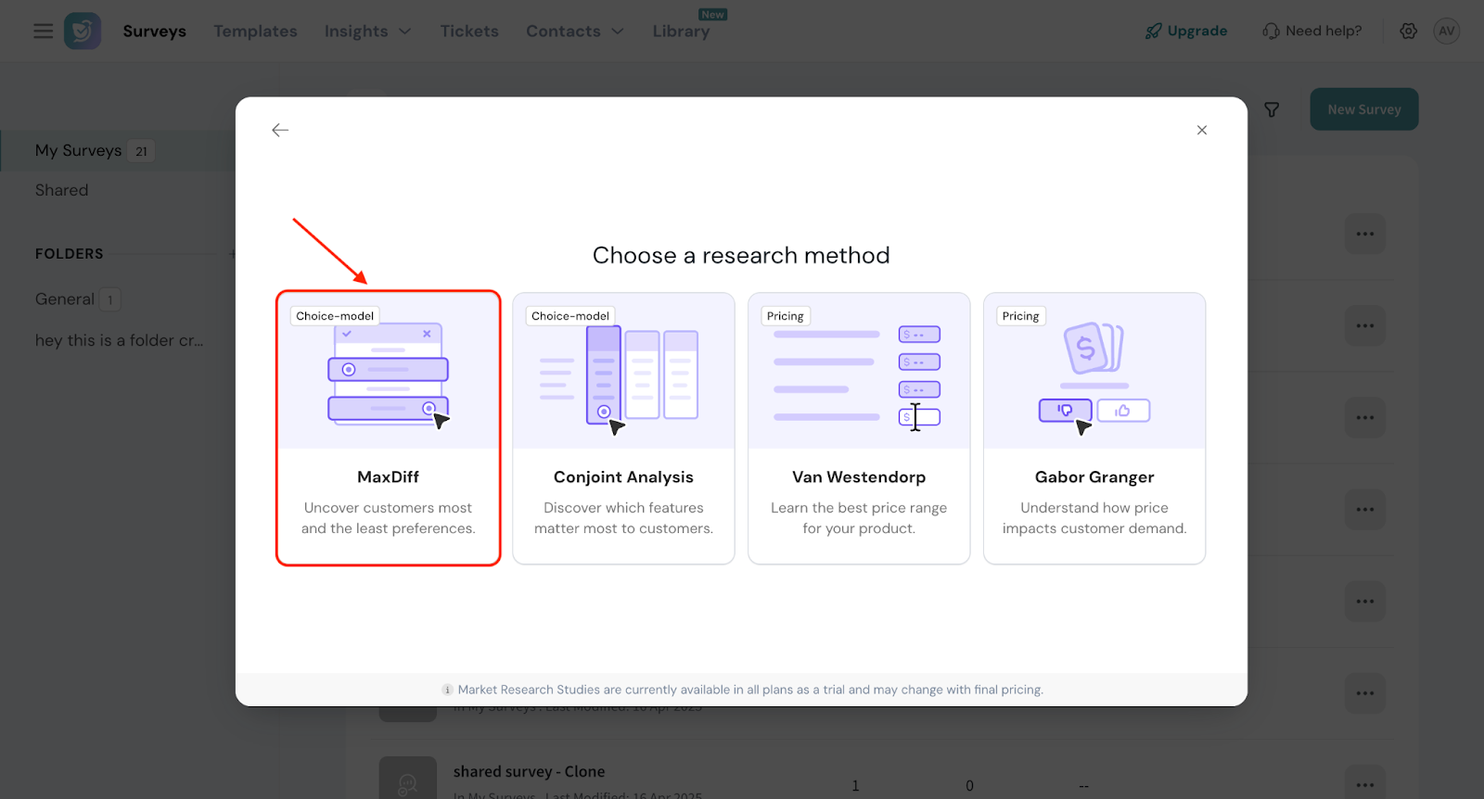Close the research method dialog
The width and height of the screenshot is (1484, 799).
click(x=1201, y=131)
